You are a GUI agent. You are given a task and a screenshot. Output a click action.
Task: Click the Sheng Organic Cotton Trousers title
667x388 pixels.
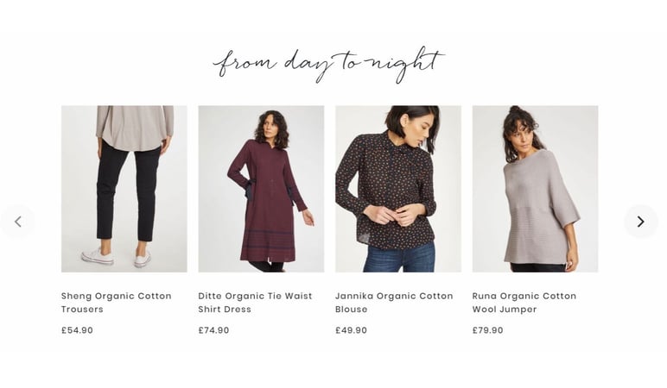click(x=116, y=303)
